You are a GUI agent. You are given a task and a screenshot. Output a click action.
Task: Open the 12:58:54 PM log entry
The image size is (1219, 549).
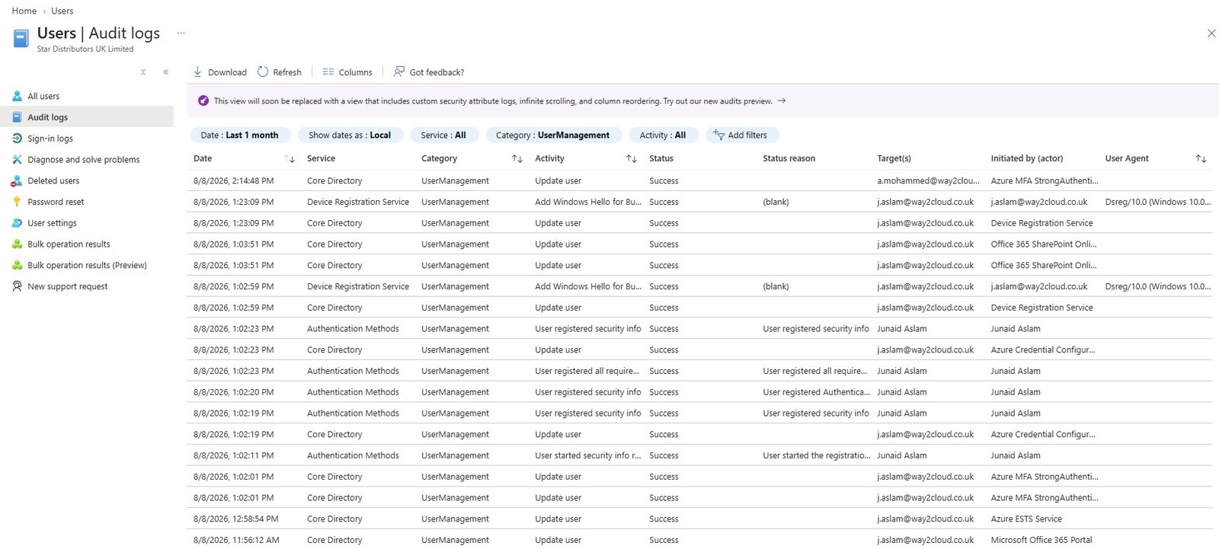pos(699,519)
